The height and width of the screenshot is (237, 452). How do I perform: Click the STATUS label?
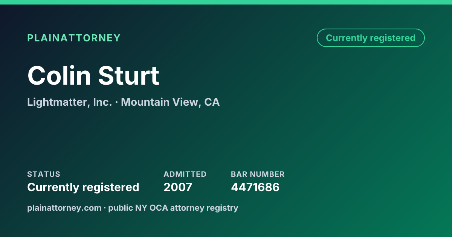pos(44,174)
